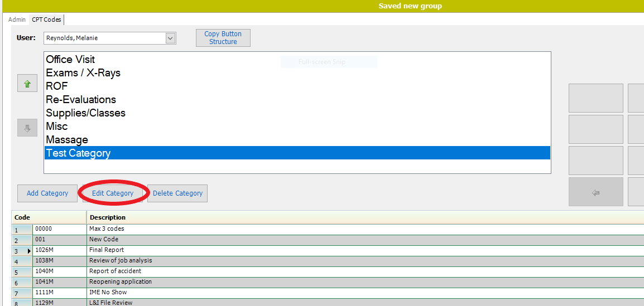Click the Edit Category button
This screenshot has height=306, width=644.
click(113, 193)
